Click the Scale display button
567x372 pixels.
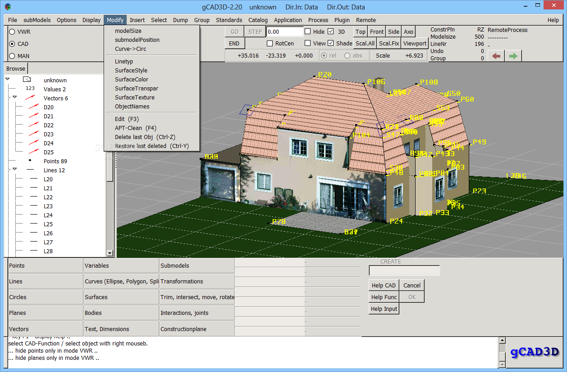(x=399, y=56)
